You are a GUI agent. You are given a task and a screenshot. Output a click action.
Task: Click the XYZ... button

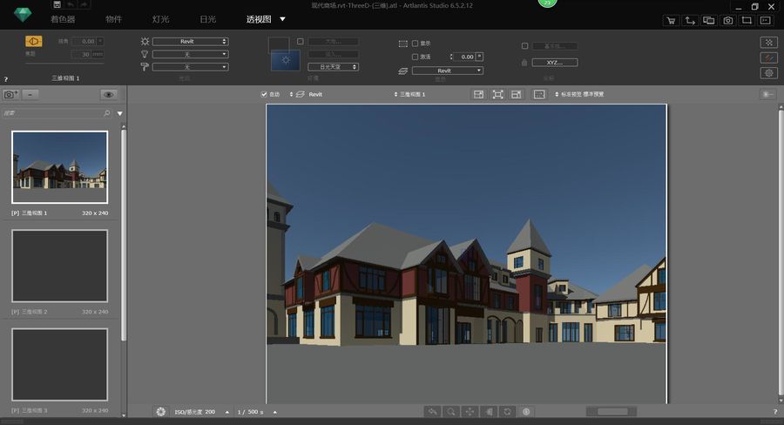[x=555, y=63]
